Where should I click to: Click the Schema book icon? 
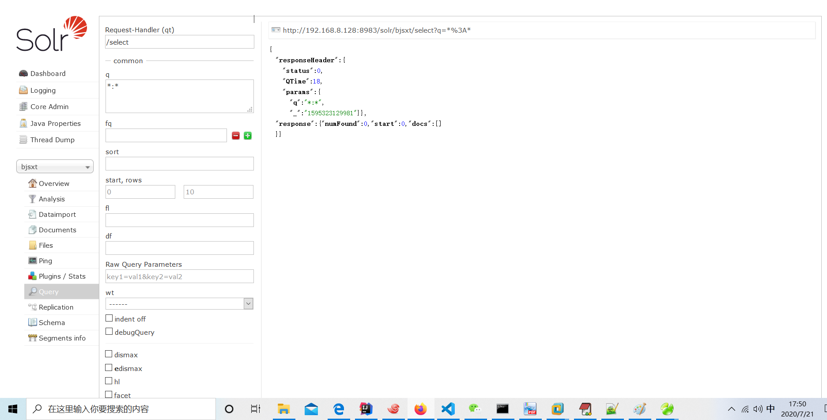(x=32, y=322)
